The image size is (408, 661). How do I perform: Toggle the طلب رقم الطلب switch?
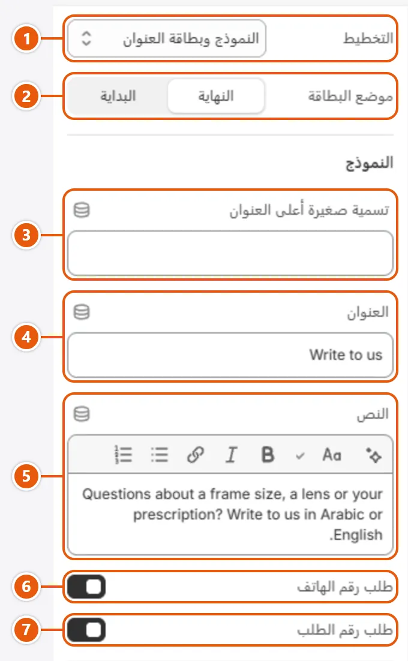point(86,630)
